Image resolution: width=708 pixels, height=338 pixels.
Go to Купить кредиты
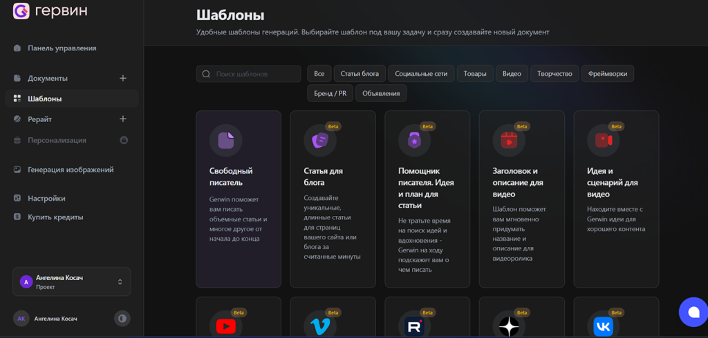pyautogui.click(x=55, y=217)
